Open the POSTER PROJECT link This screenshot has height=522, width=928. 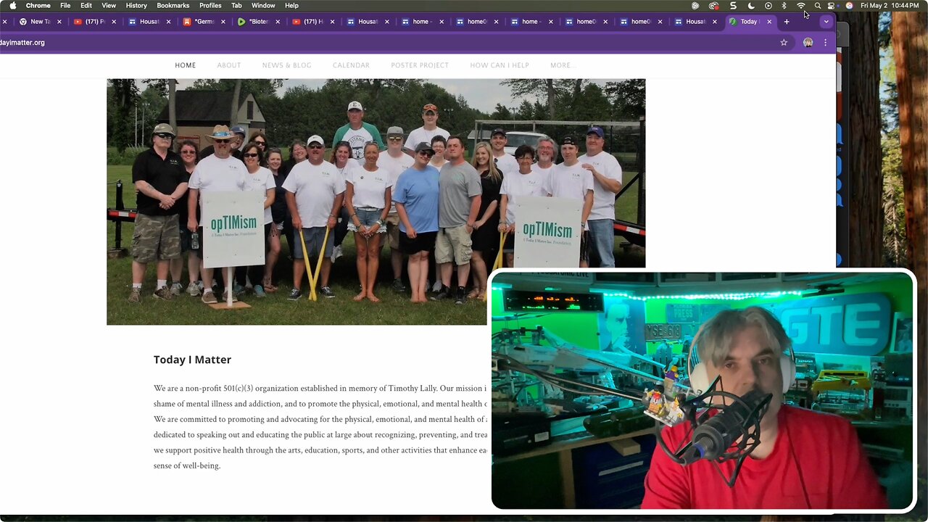tap(420, 65)
